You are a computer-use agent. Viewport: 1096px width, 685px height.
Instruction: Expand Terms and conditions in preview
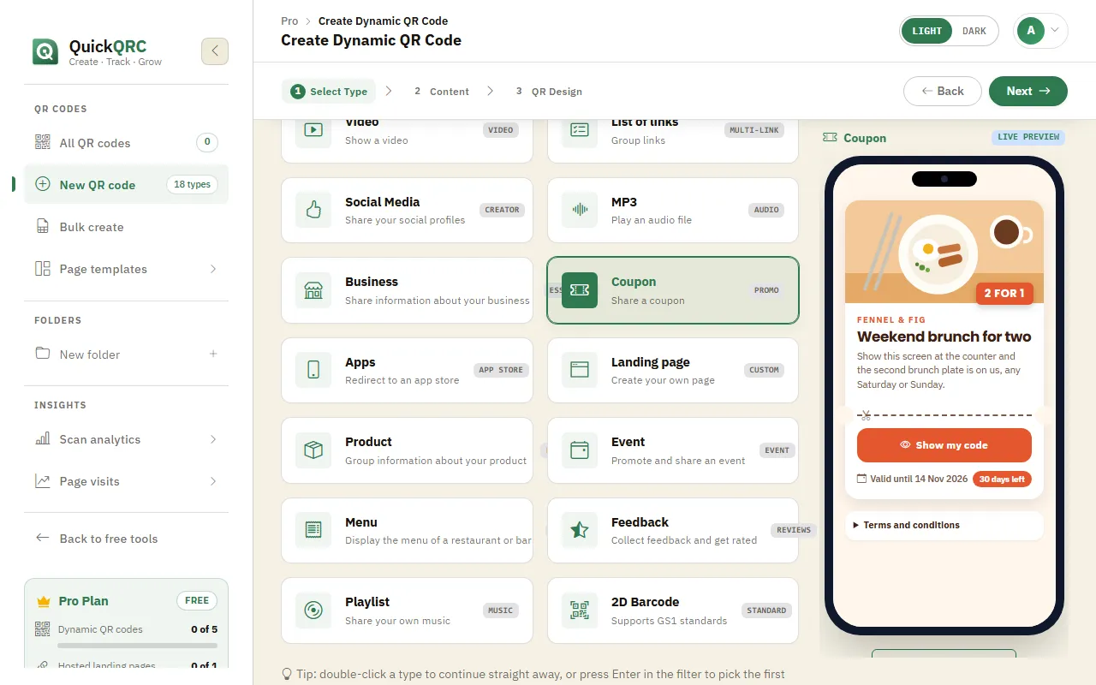944,525
